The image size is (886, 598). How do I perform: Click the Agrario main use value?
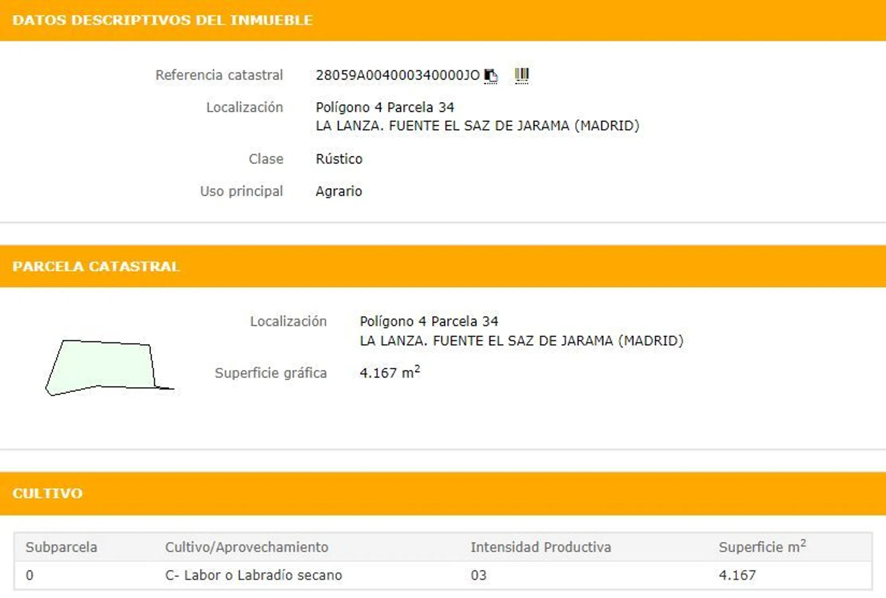(x=338, y=191)
